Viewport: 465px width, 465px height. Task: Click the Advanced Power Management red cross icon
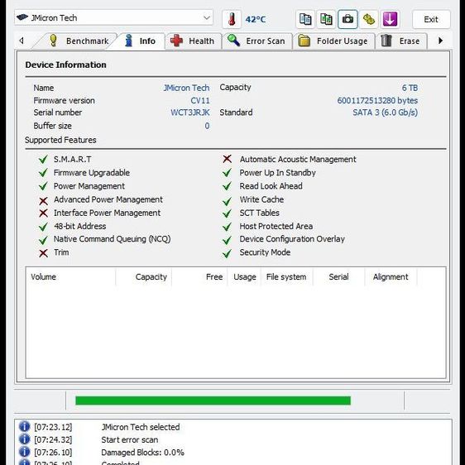tap(43, 201)
